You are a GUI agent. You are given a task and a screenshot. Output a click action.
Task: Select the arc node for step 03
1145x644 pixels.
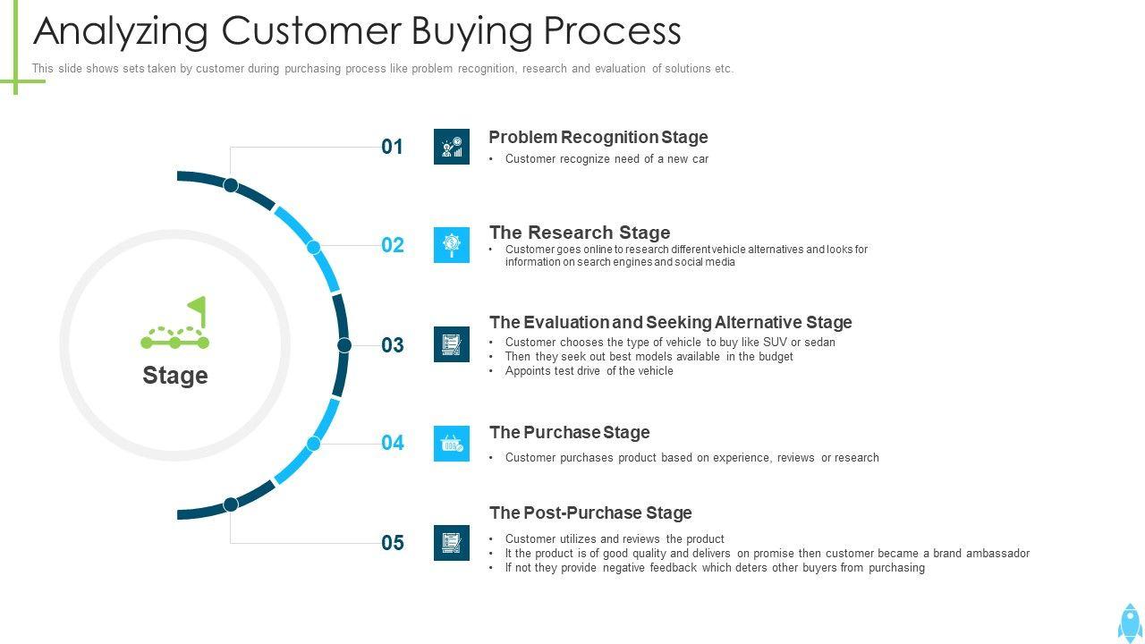pyautogui.click(x=344, y=345)
